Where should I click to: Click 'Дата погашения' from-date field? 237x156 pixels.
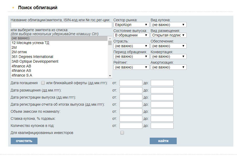[131, 83]
